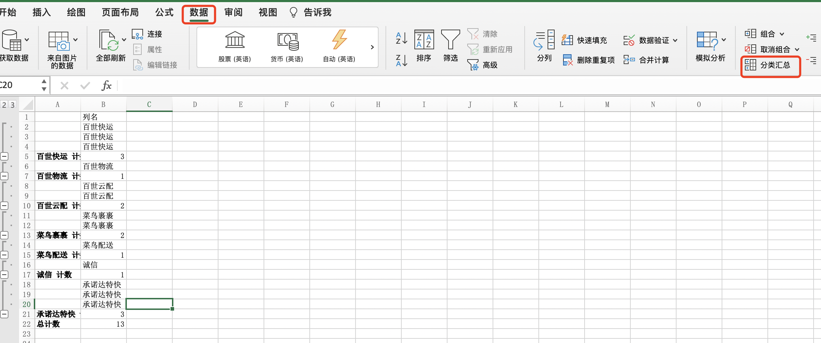Viewport: 821px width, 343px height.
Task: Collapse outline group at row 15
Action: (x=4, y=255)
